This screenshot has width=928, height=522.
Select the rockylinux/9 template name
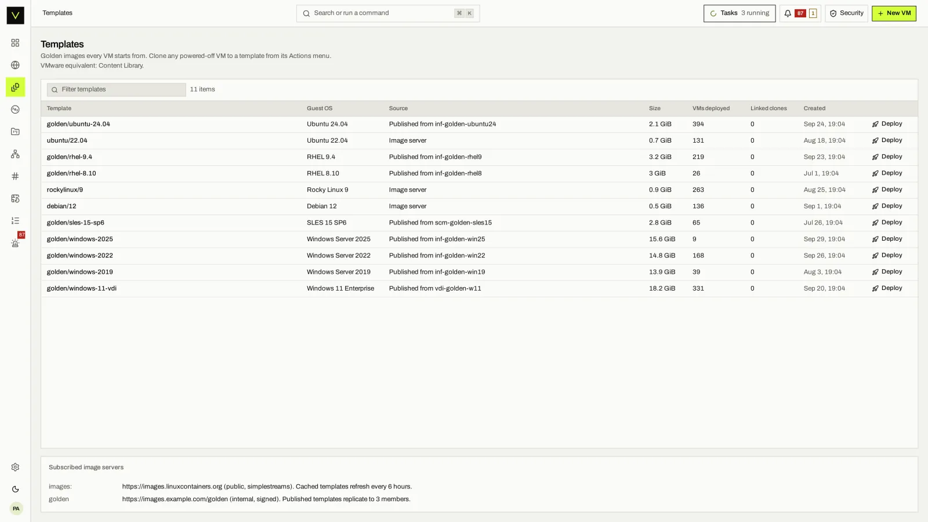pyautogui.click(x=65, y=190)
